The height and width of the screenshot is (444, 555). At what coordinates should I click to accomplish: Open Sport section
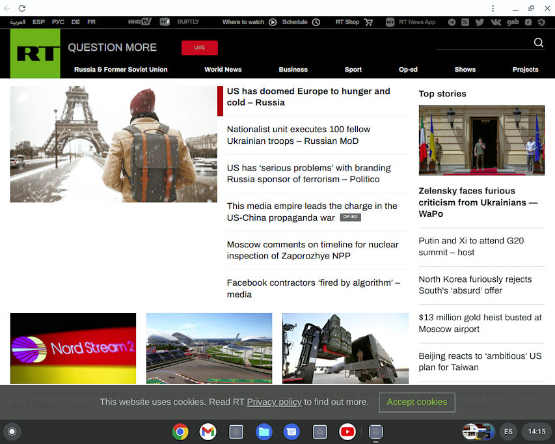coord(353,70)
